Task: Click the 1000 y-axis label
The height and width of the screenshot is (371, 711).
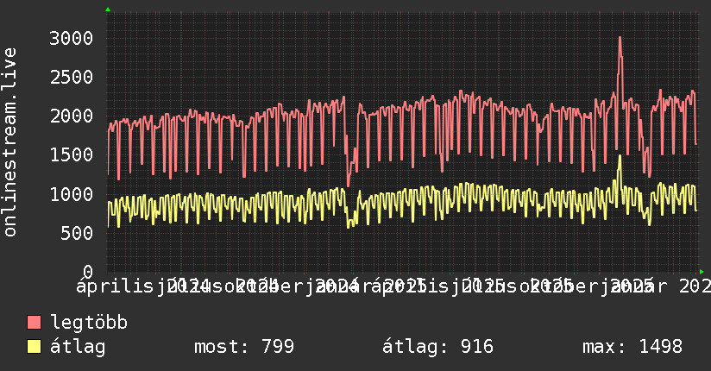Action: pos(72,194)
